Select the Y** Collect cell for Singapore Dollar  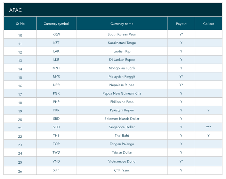[209, 127]
